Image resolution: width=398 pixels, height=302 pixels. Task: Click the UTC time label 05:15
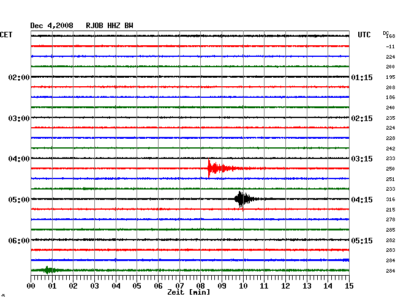[x=362, y=241]
